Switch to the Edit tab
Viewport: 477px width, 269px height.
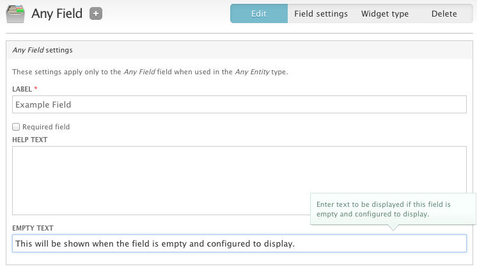[x=258, y=13]
